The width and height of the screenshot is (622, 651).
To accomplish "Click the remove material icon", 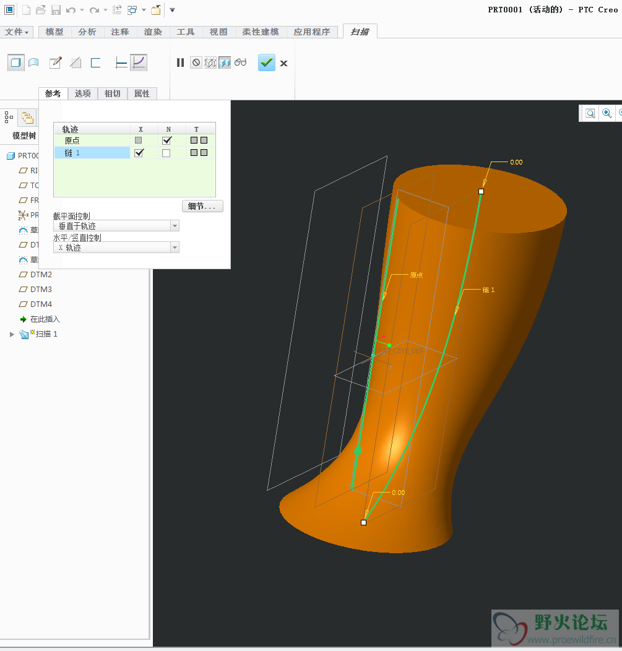I will click(x=76, y=63).
